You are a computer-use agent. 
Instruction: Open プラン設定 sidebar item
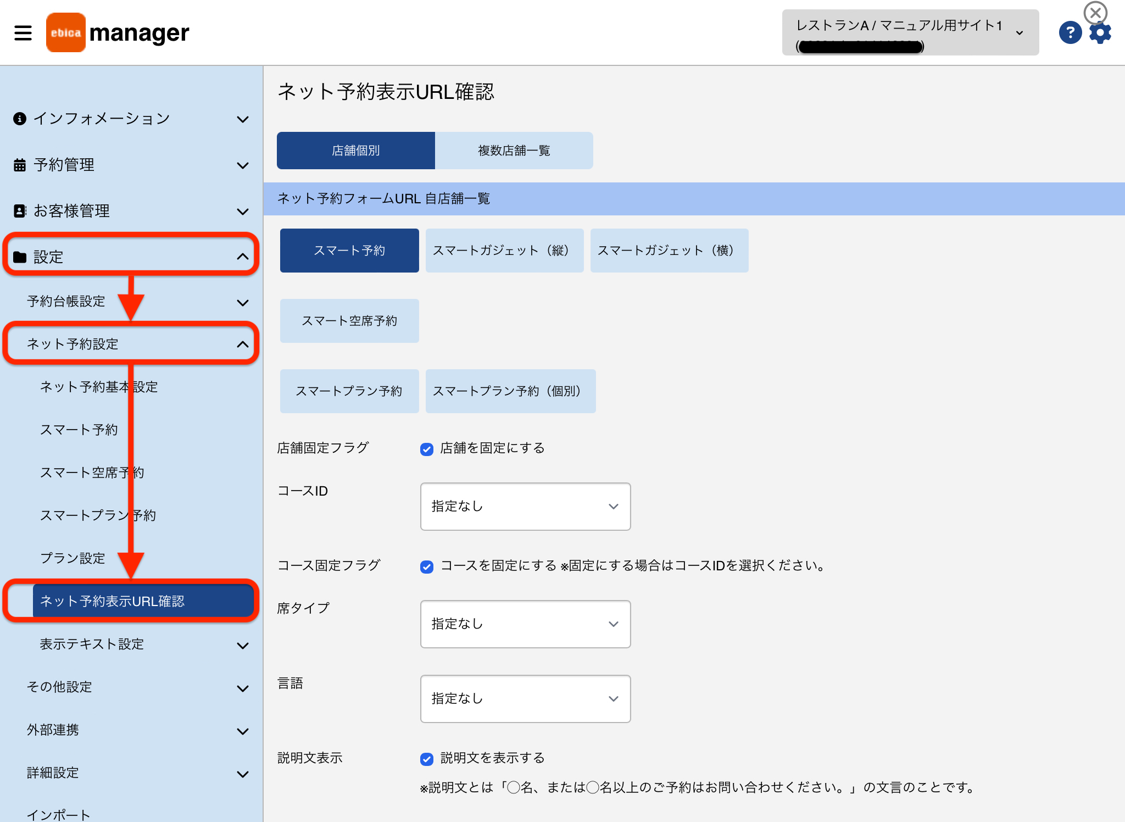[x=73, y=558]
